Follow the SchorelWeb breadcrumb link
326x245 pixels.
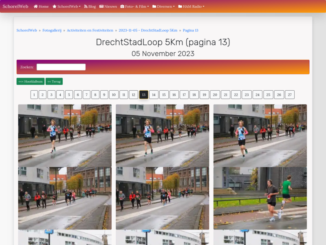tap(26, 30)
